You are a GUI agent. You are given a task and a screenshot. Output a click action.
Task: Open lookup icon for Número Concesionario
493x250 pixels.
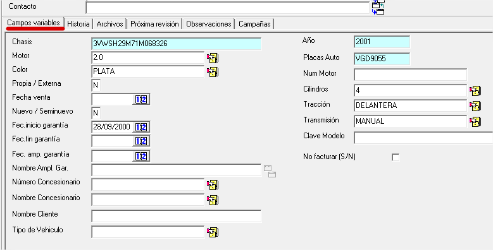pyautogui.click(x=213, y=185)
